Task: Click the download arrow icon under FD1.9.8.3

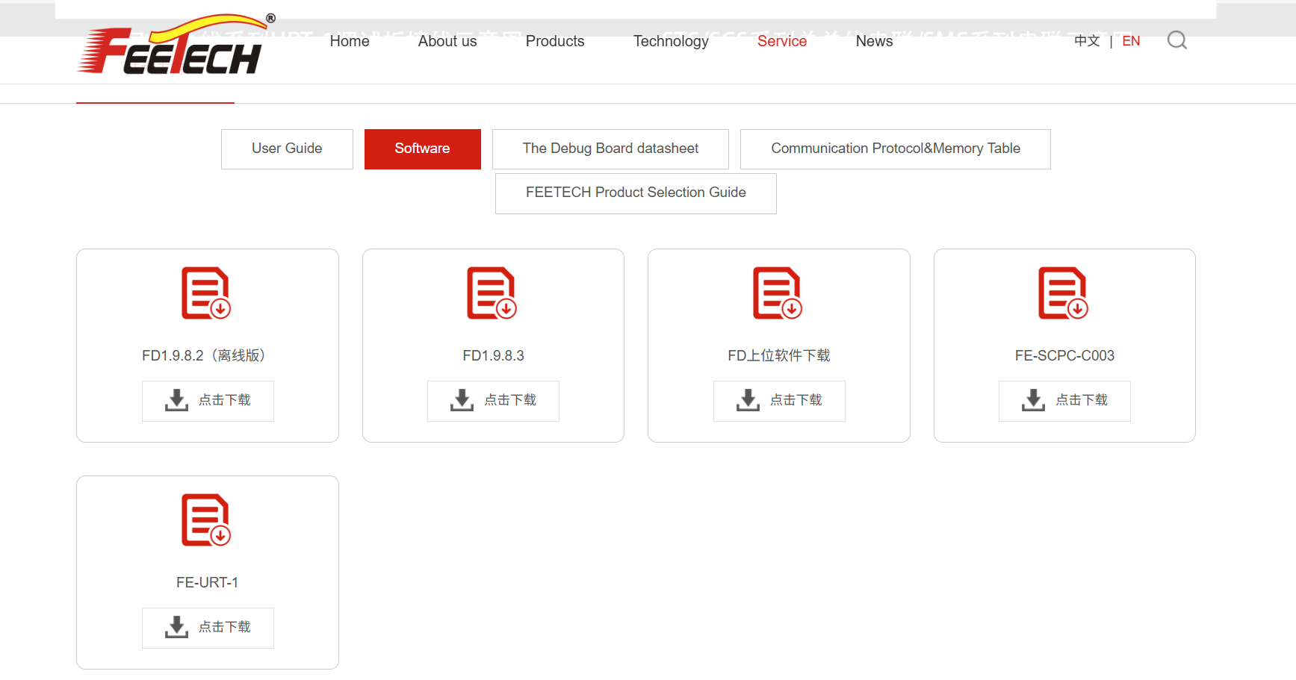Action: [x=462, y=400]
